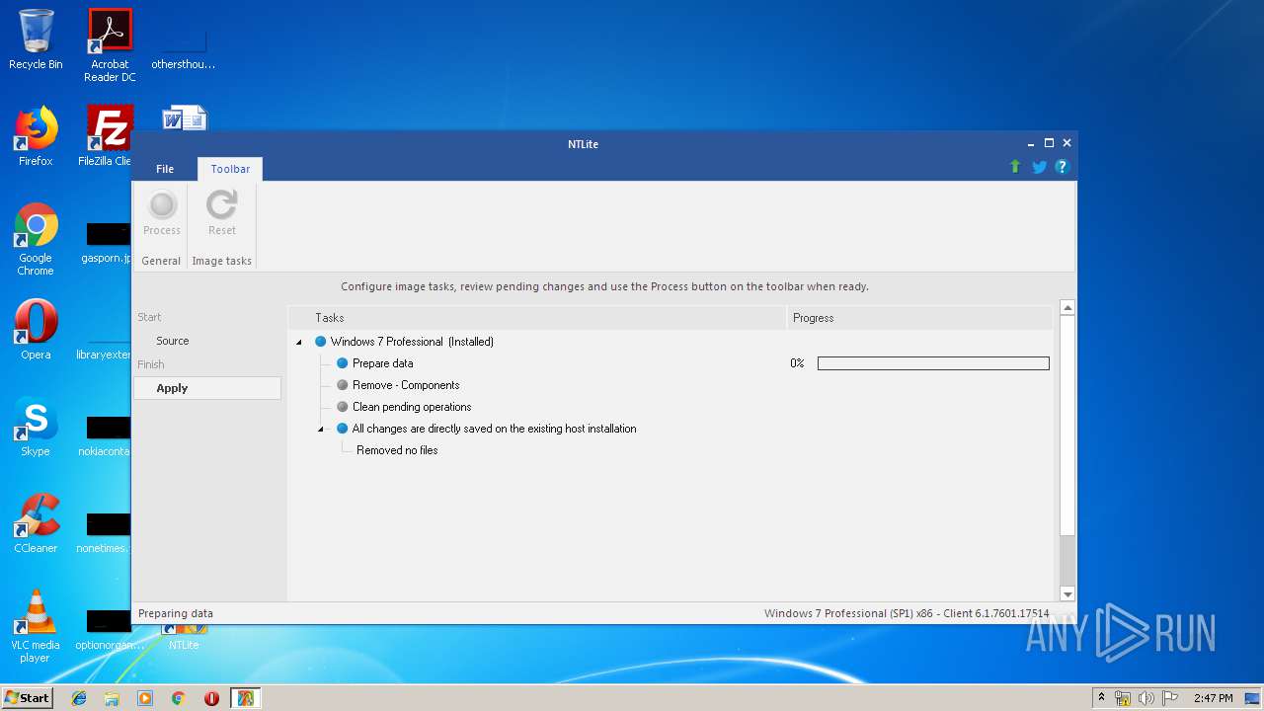
Task: Click the Preparing data status text
Action: (x=176, y=613)
